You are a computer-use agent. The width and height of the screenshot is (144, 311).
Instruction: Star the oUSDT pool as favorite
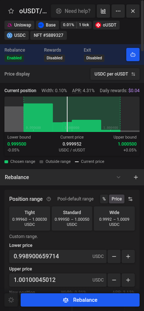11,11
